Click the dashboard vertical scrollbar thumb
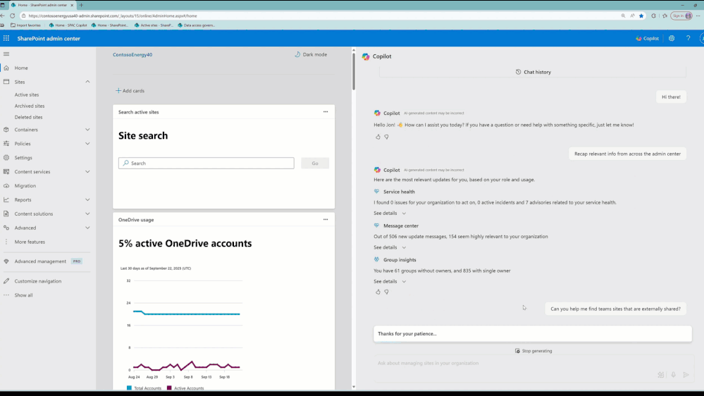The height and width of the screenshot is (396, 704). click(x=354, y=71)
